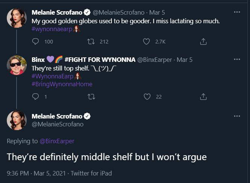Open the @BinxEarper mention in Replying to
Screen dimensions: 250x183
[57, 141]
